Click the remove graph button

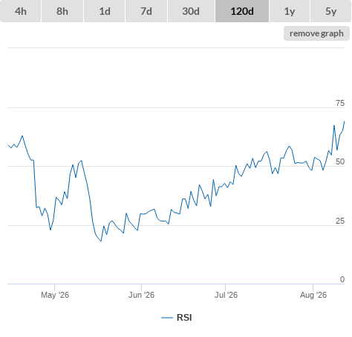point(316,33)
